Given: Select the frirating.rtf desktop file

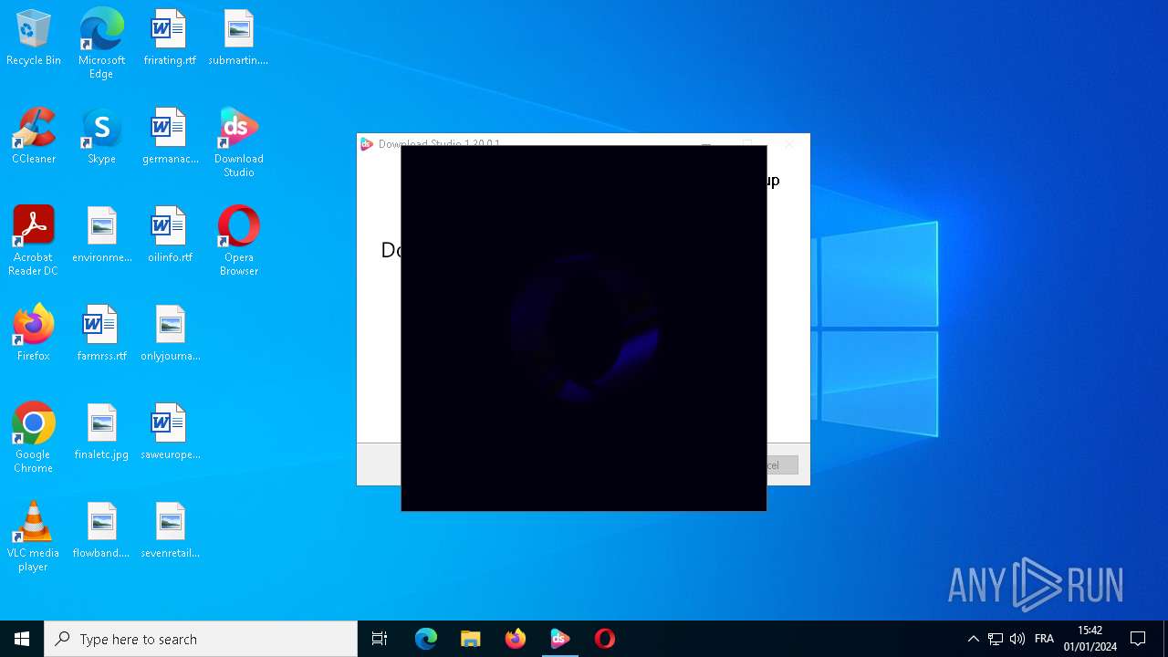Looking at the screenshot, I should click(170, 38).
